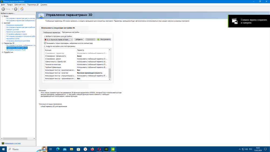Open the notification center icon
Image resolution: width=270 pixels, height=152 pixels.
coord(265,149)
